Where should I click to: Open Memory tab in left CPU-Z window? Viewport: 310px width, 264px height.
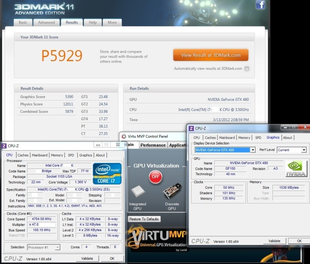click(x=57, y=155)
